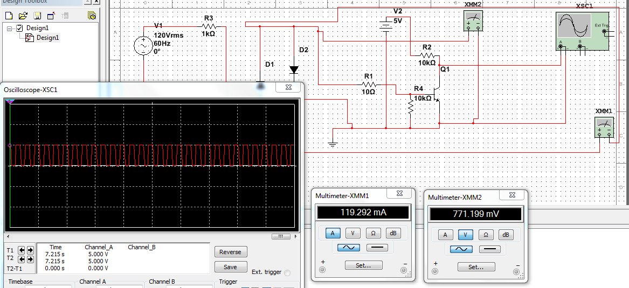The image size is (629, 288).
Task: Select ammeter mode A on Multimeter-XMM1
Action: [x=333, y=233]
